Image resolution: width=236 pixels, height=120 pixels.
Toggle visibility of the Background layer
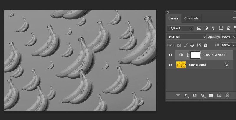tap(170, 65)
